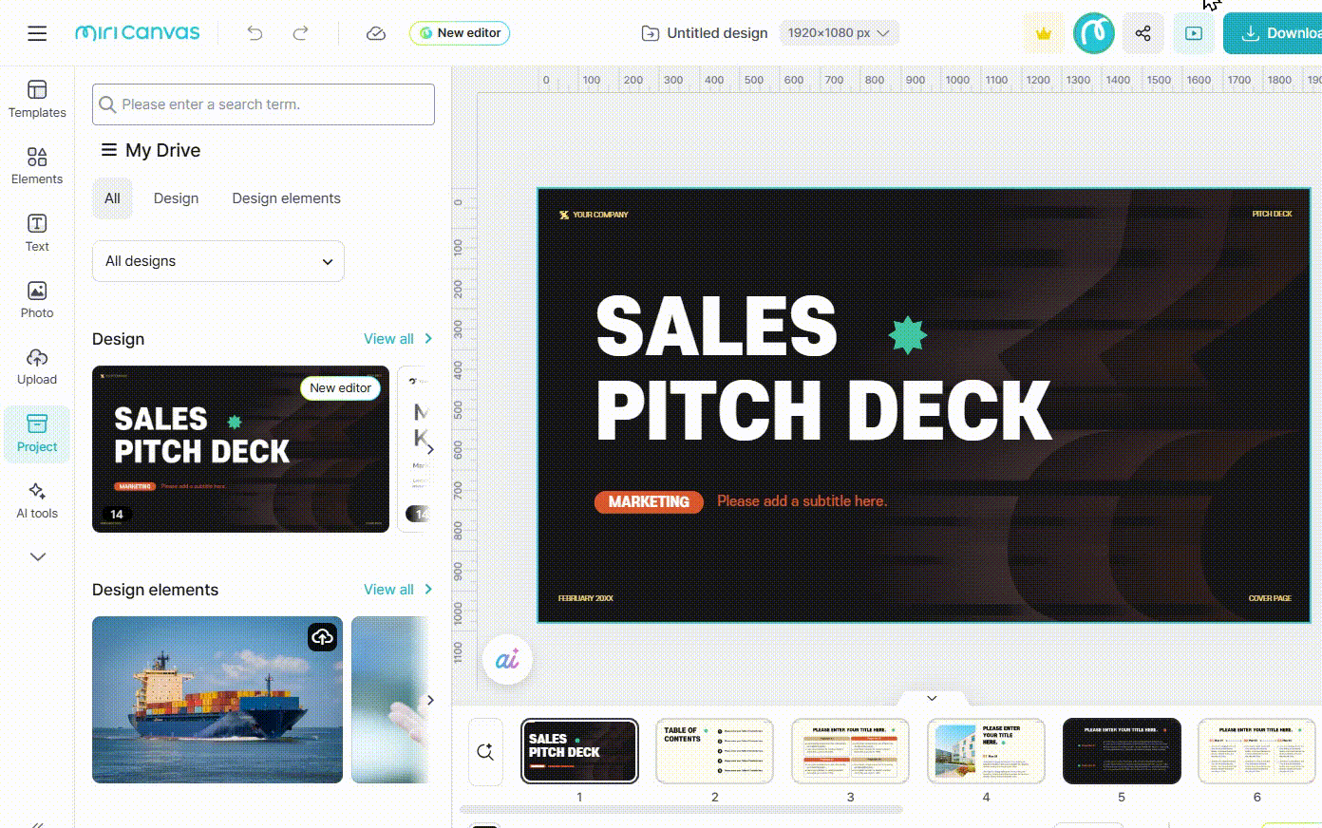Open the AI assistant floating button
The width and height of the screenshot is (1322, 828).
507,659
